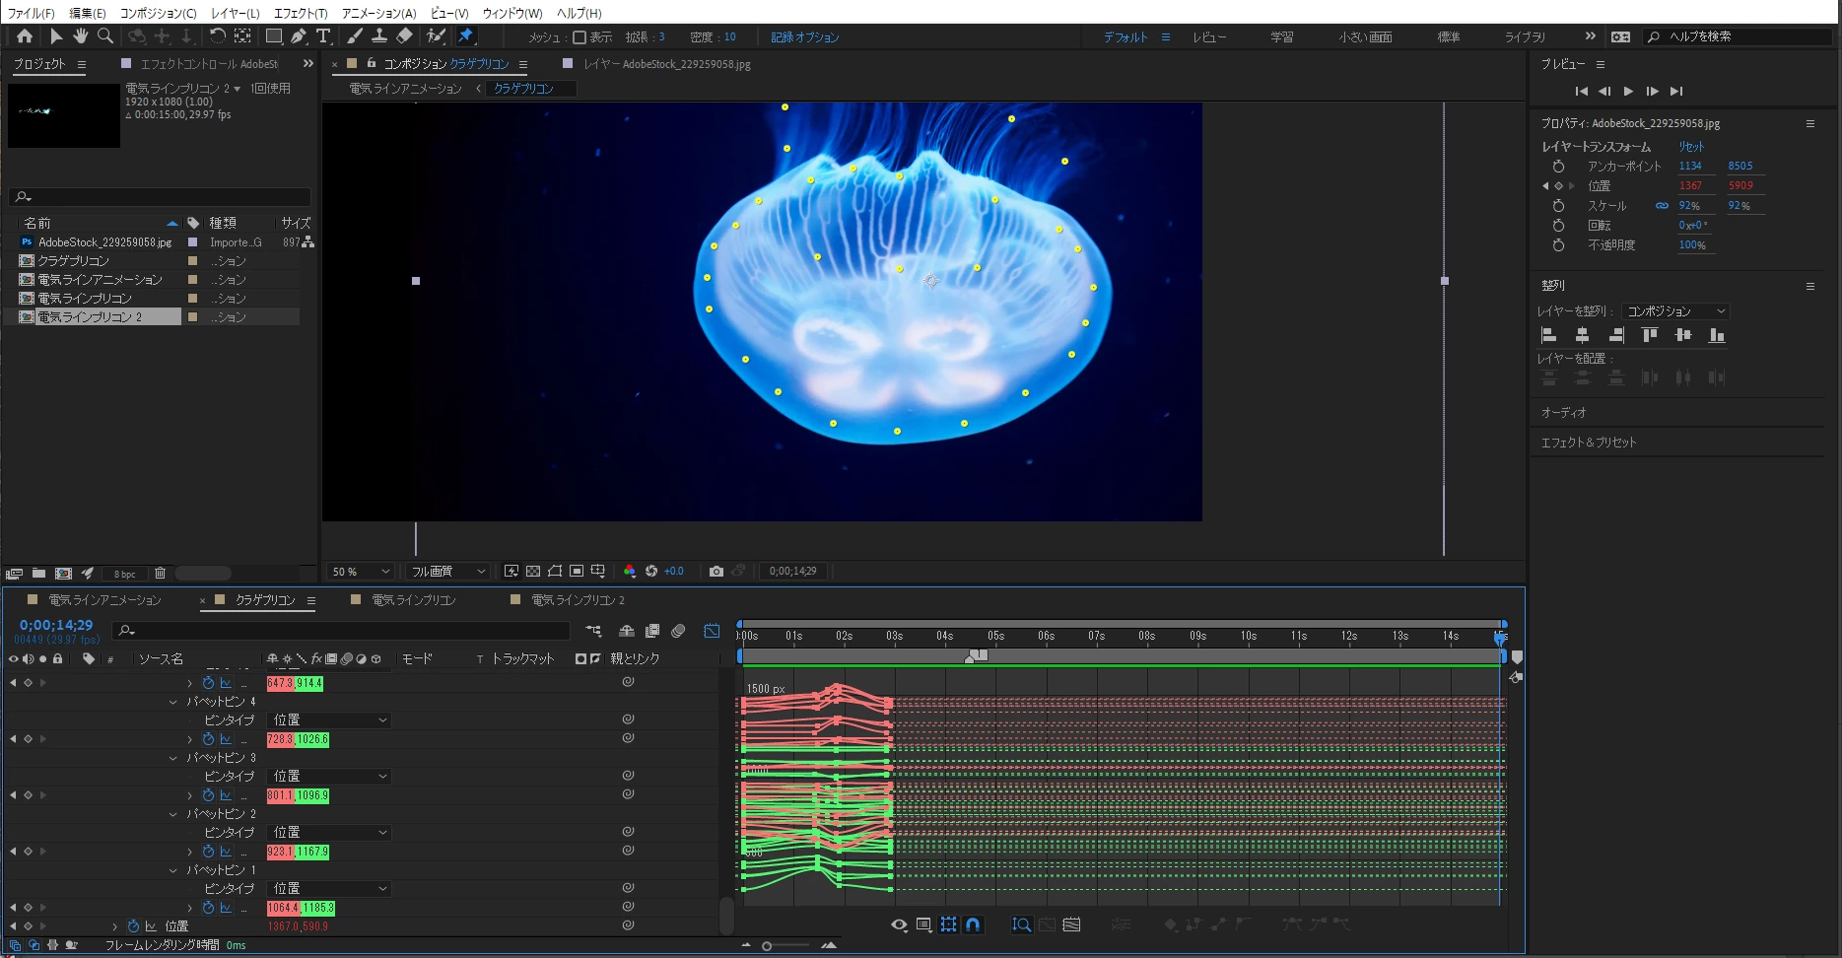Select the Hand tool in toolbar
The height and width of the screenshot is (958, 1842).
[80, 36]
